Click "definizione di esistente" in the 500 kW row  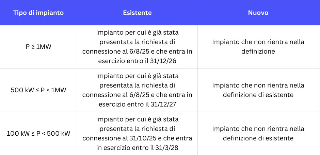click(x=258, y=95)
